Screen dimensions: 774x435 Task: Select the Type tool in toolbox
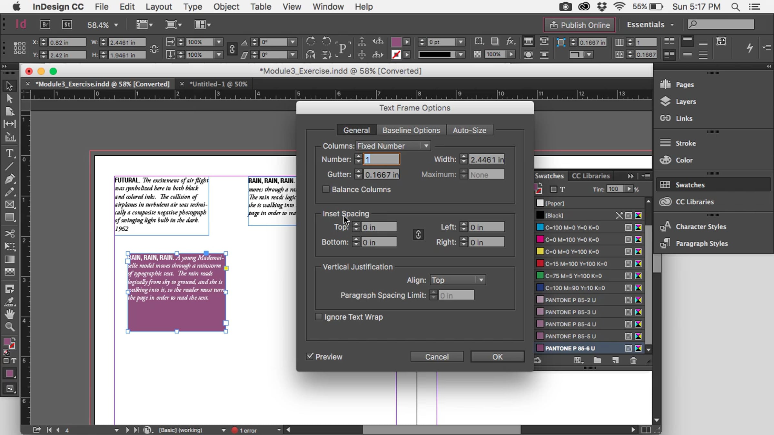pos(10,153)
